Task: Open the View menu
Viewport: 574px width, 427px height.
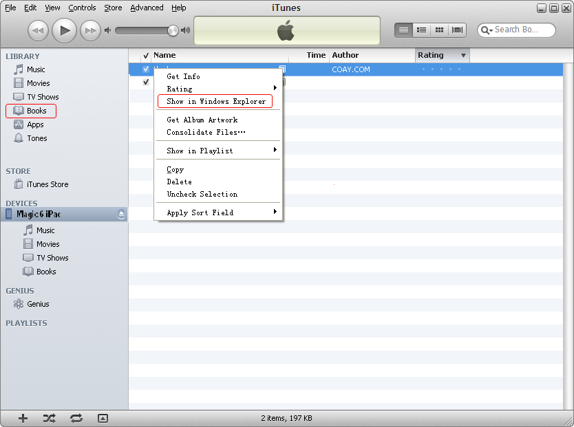Action: coord(52,8)
